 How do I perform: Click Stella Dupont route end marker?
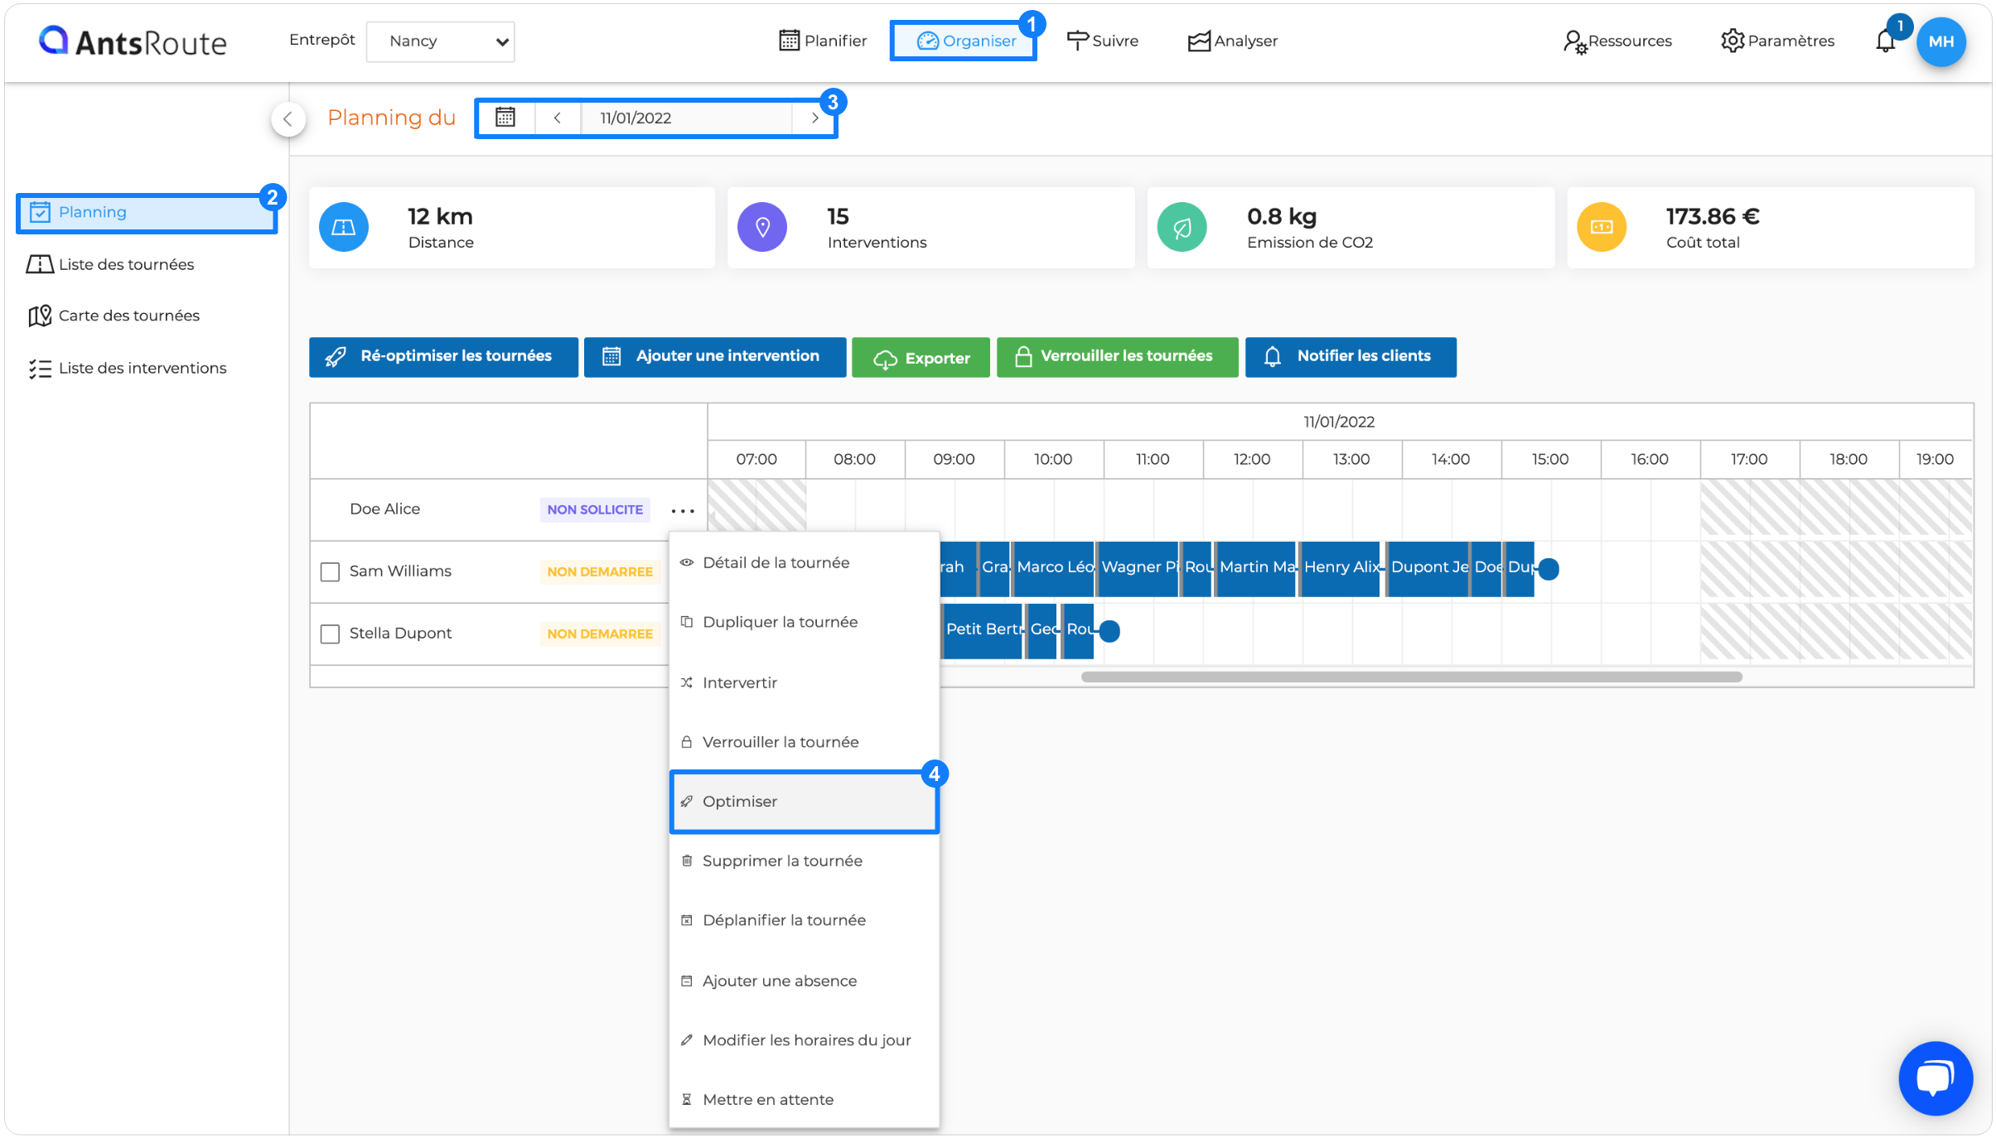(x=1109, y=631)
